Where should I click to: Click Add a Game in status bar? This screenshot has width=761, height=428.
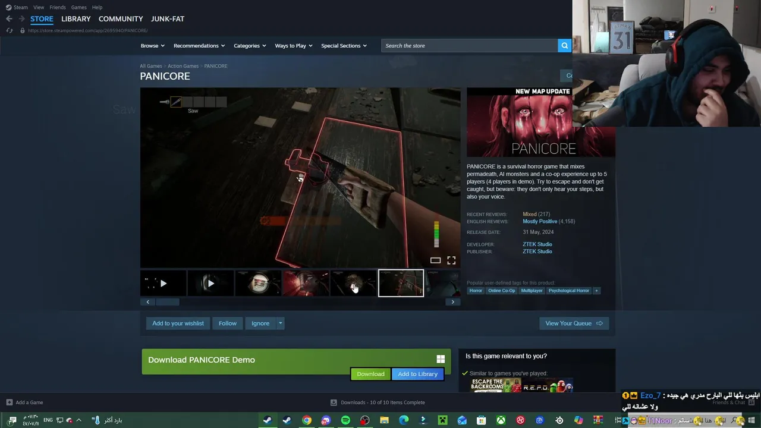(x=29, y=402)
